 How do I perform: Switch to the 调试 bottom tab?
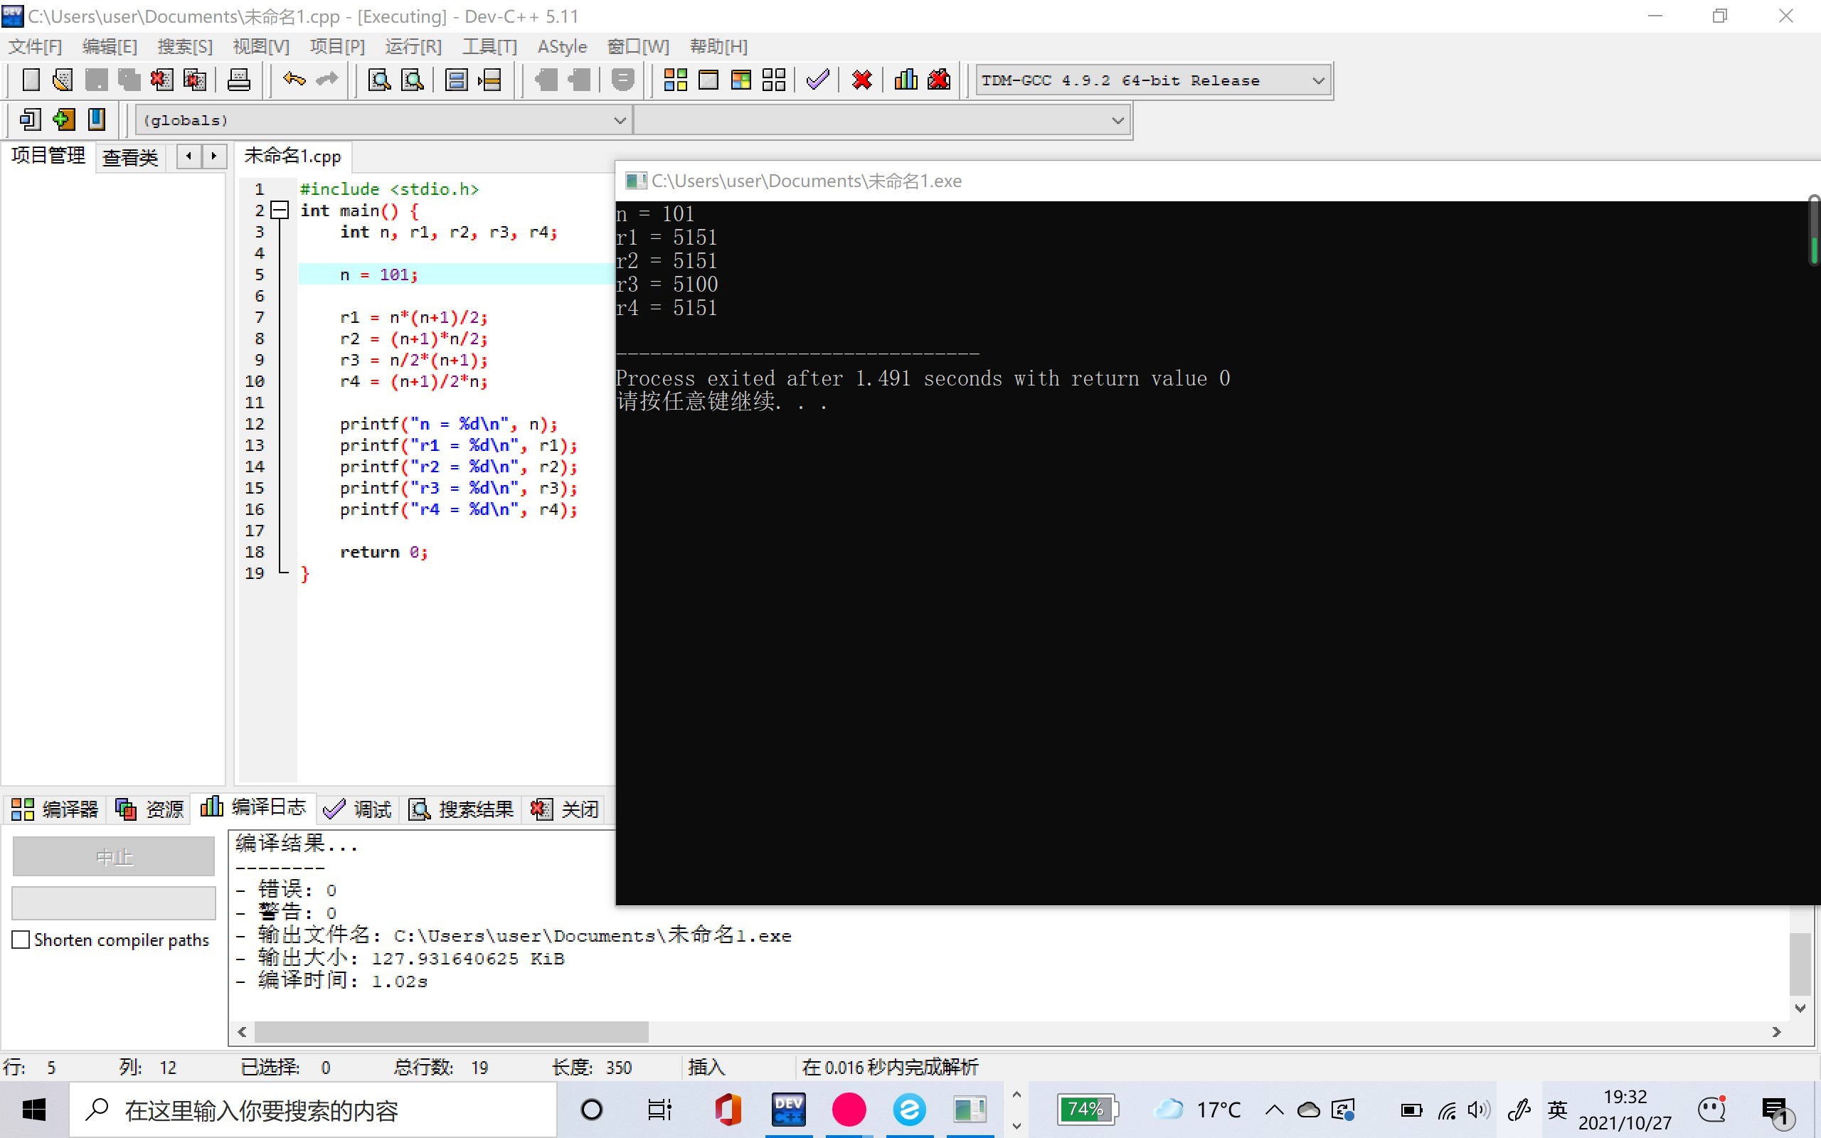click(x=359, y=809)
